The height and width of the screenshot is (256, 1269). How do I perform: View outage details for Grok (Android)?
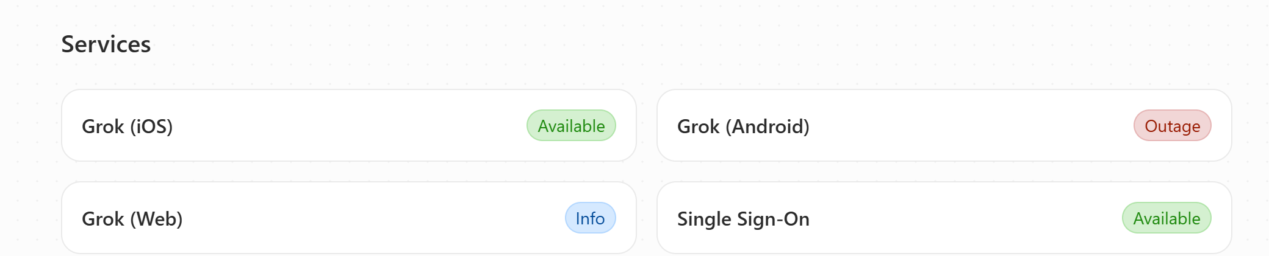click(1172, 126)
